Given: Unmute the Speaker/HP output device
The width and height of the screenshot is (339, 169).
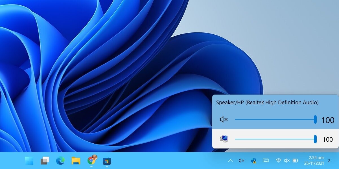Looking at the screenshot, I should [223, 119].
